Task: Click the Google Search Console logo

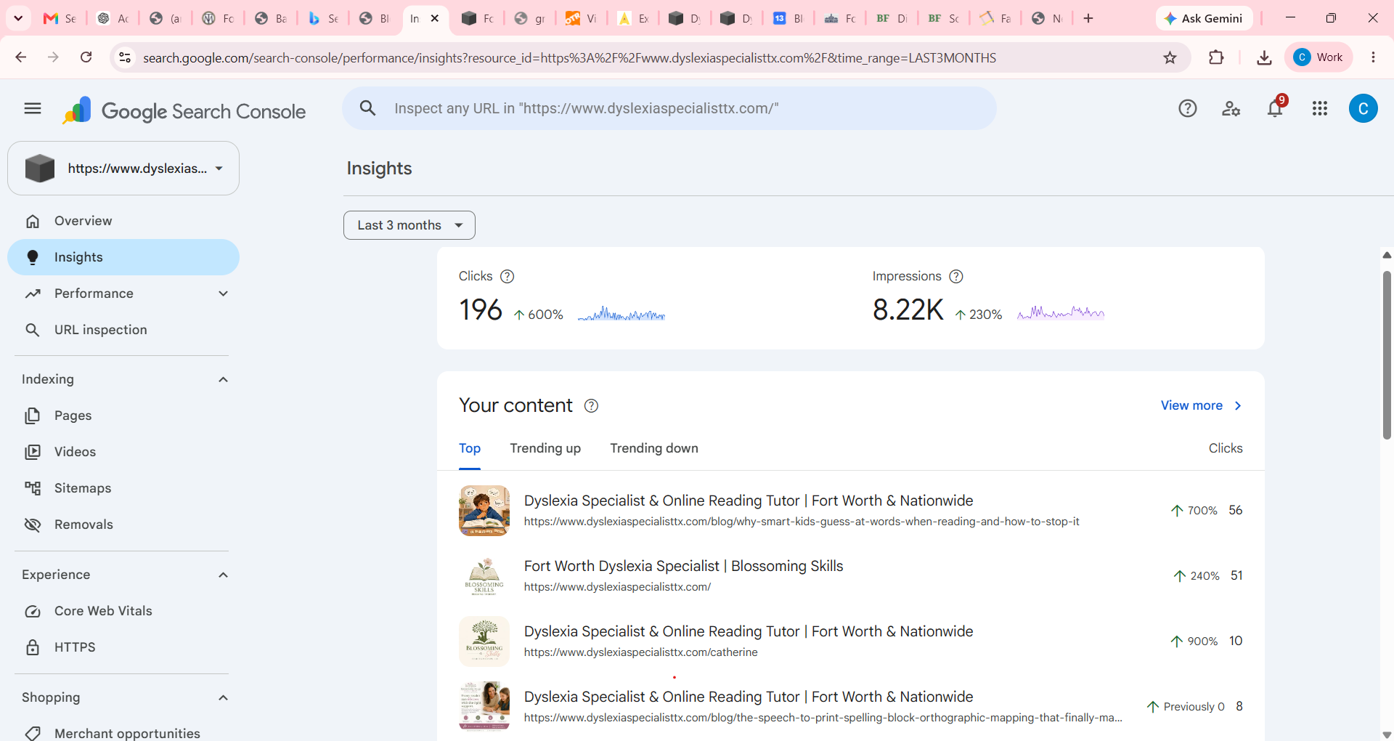Action: pyautogui.click(x=184, y=110)
